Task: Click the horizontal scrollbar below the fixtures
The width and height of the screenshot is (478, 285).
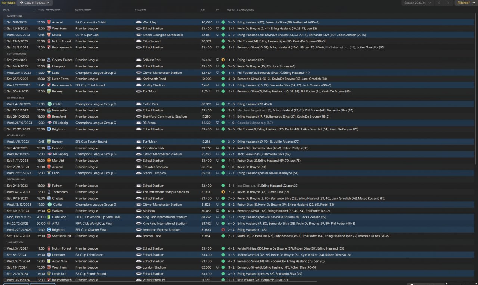Action: [x=160, y=282]
